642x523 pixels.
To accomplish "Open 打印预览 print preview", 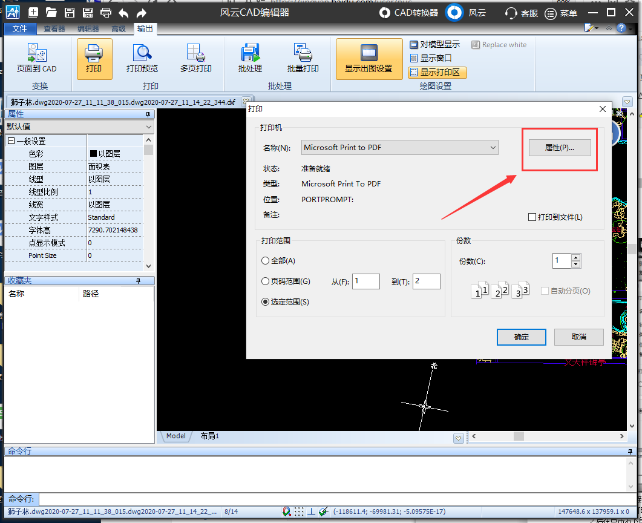I will [142, 59].
